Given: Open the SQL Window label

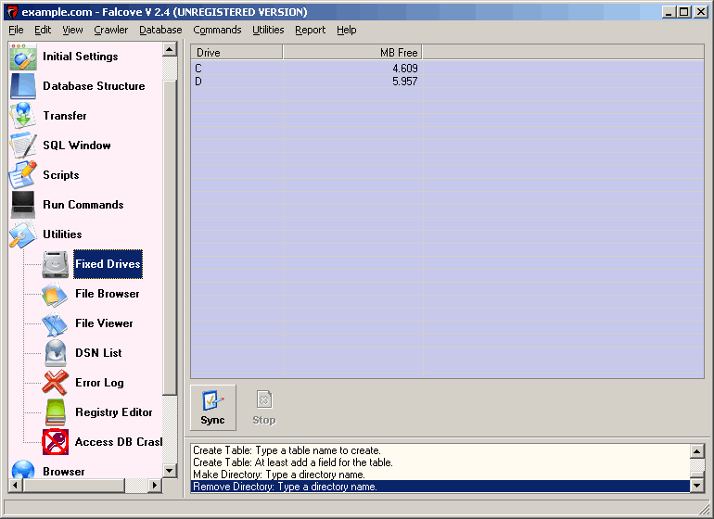Looking at the screenshot, I should 76,146.
